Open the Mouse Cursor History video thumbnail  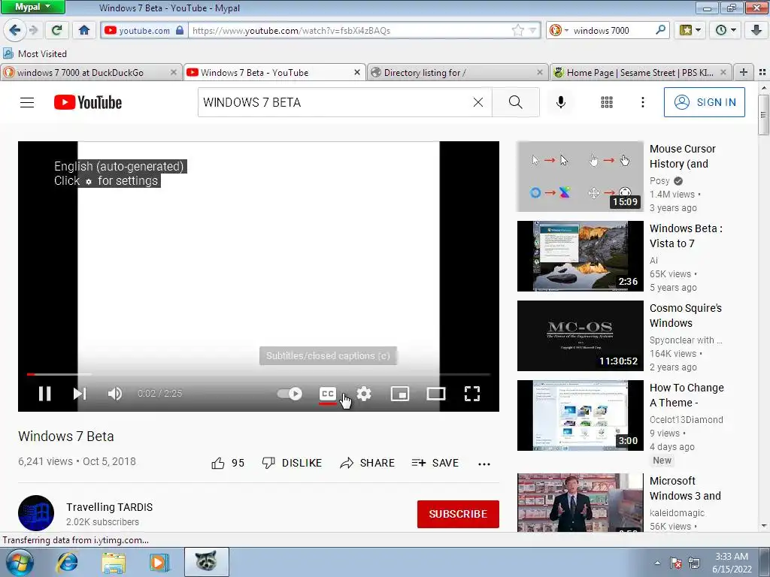tap(580, 177)
